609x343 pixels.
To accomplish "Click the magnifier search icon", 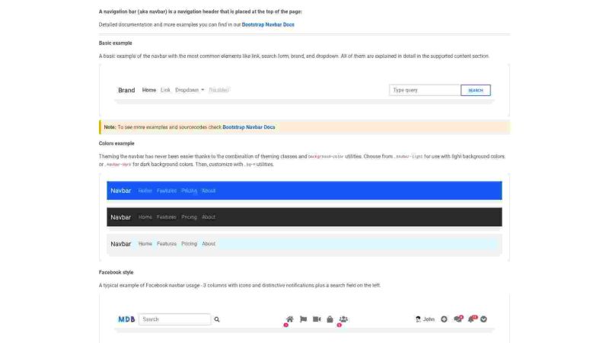I will tap(217, 319).
